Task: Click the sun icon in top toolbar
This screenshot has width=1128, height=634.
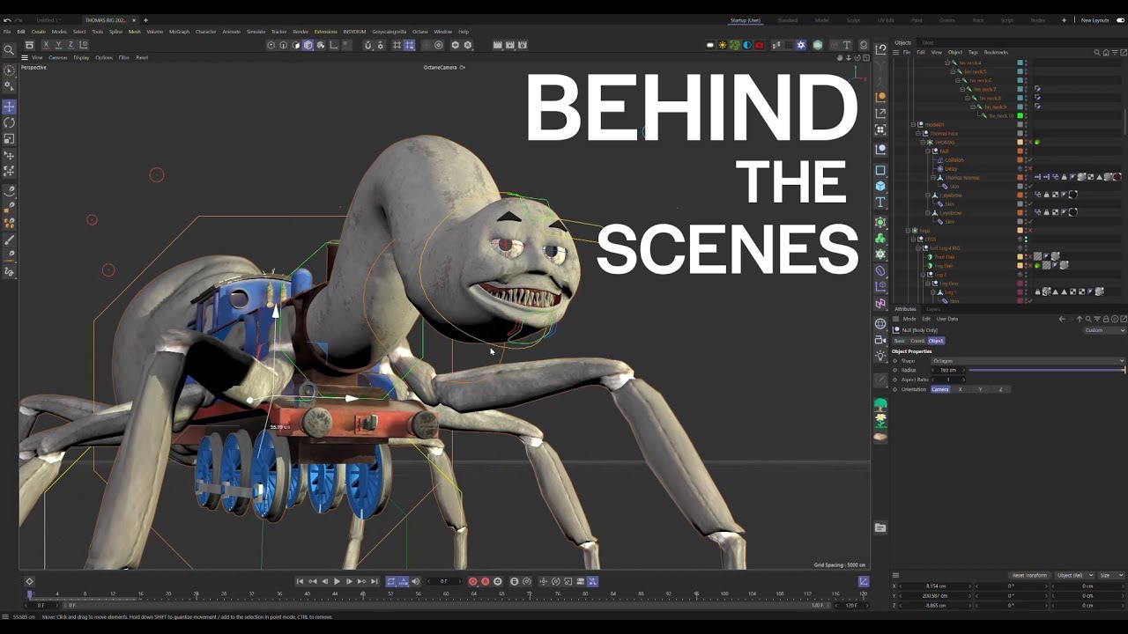Action: [x=723, y=45]
